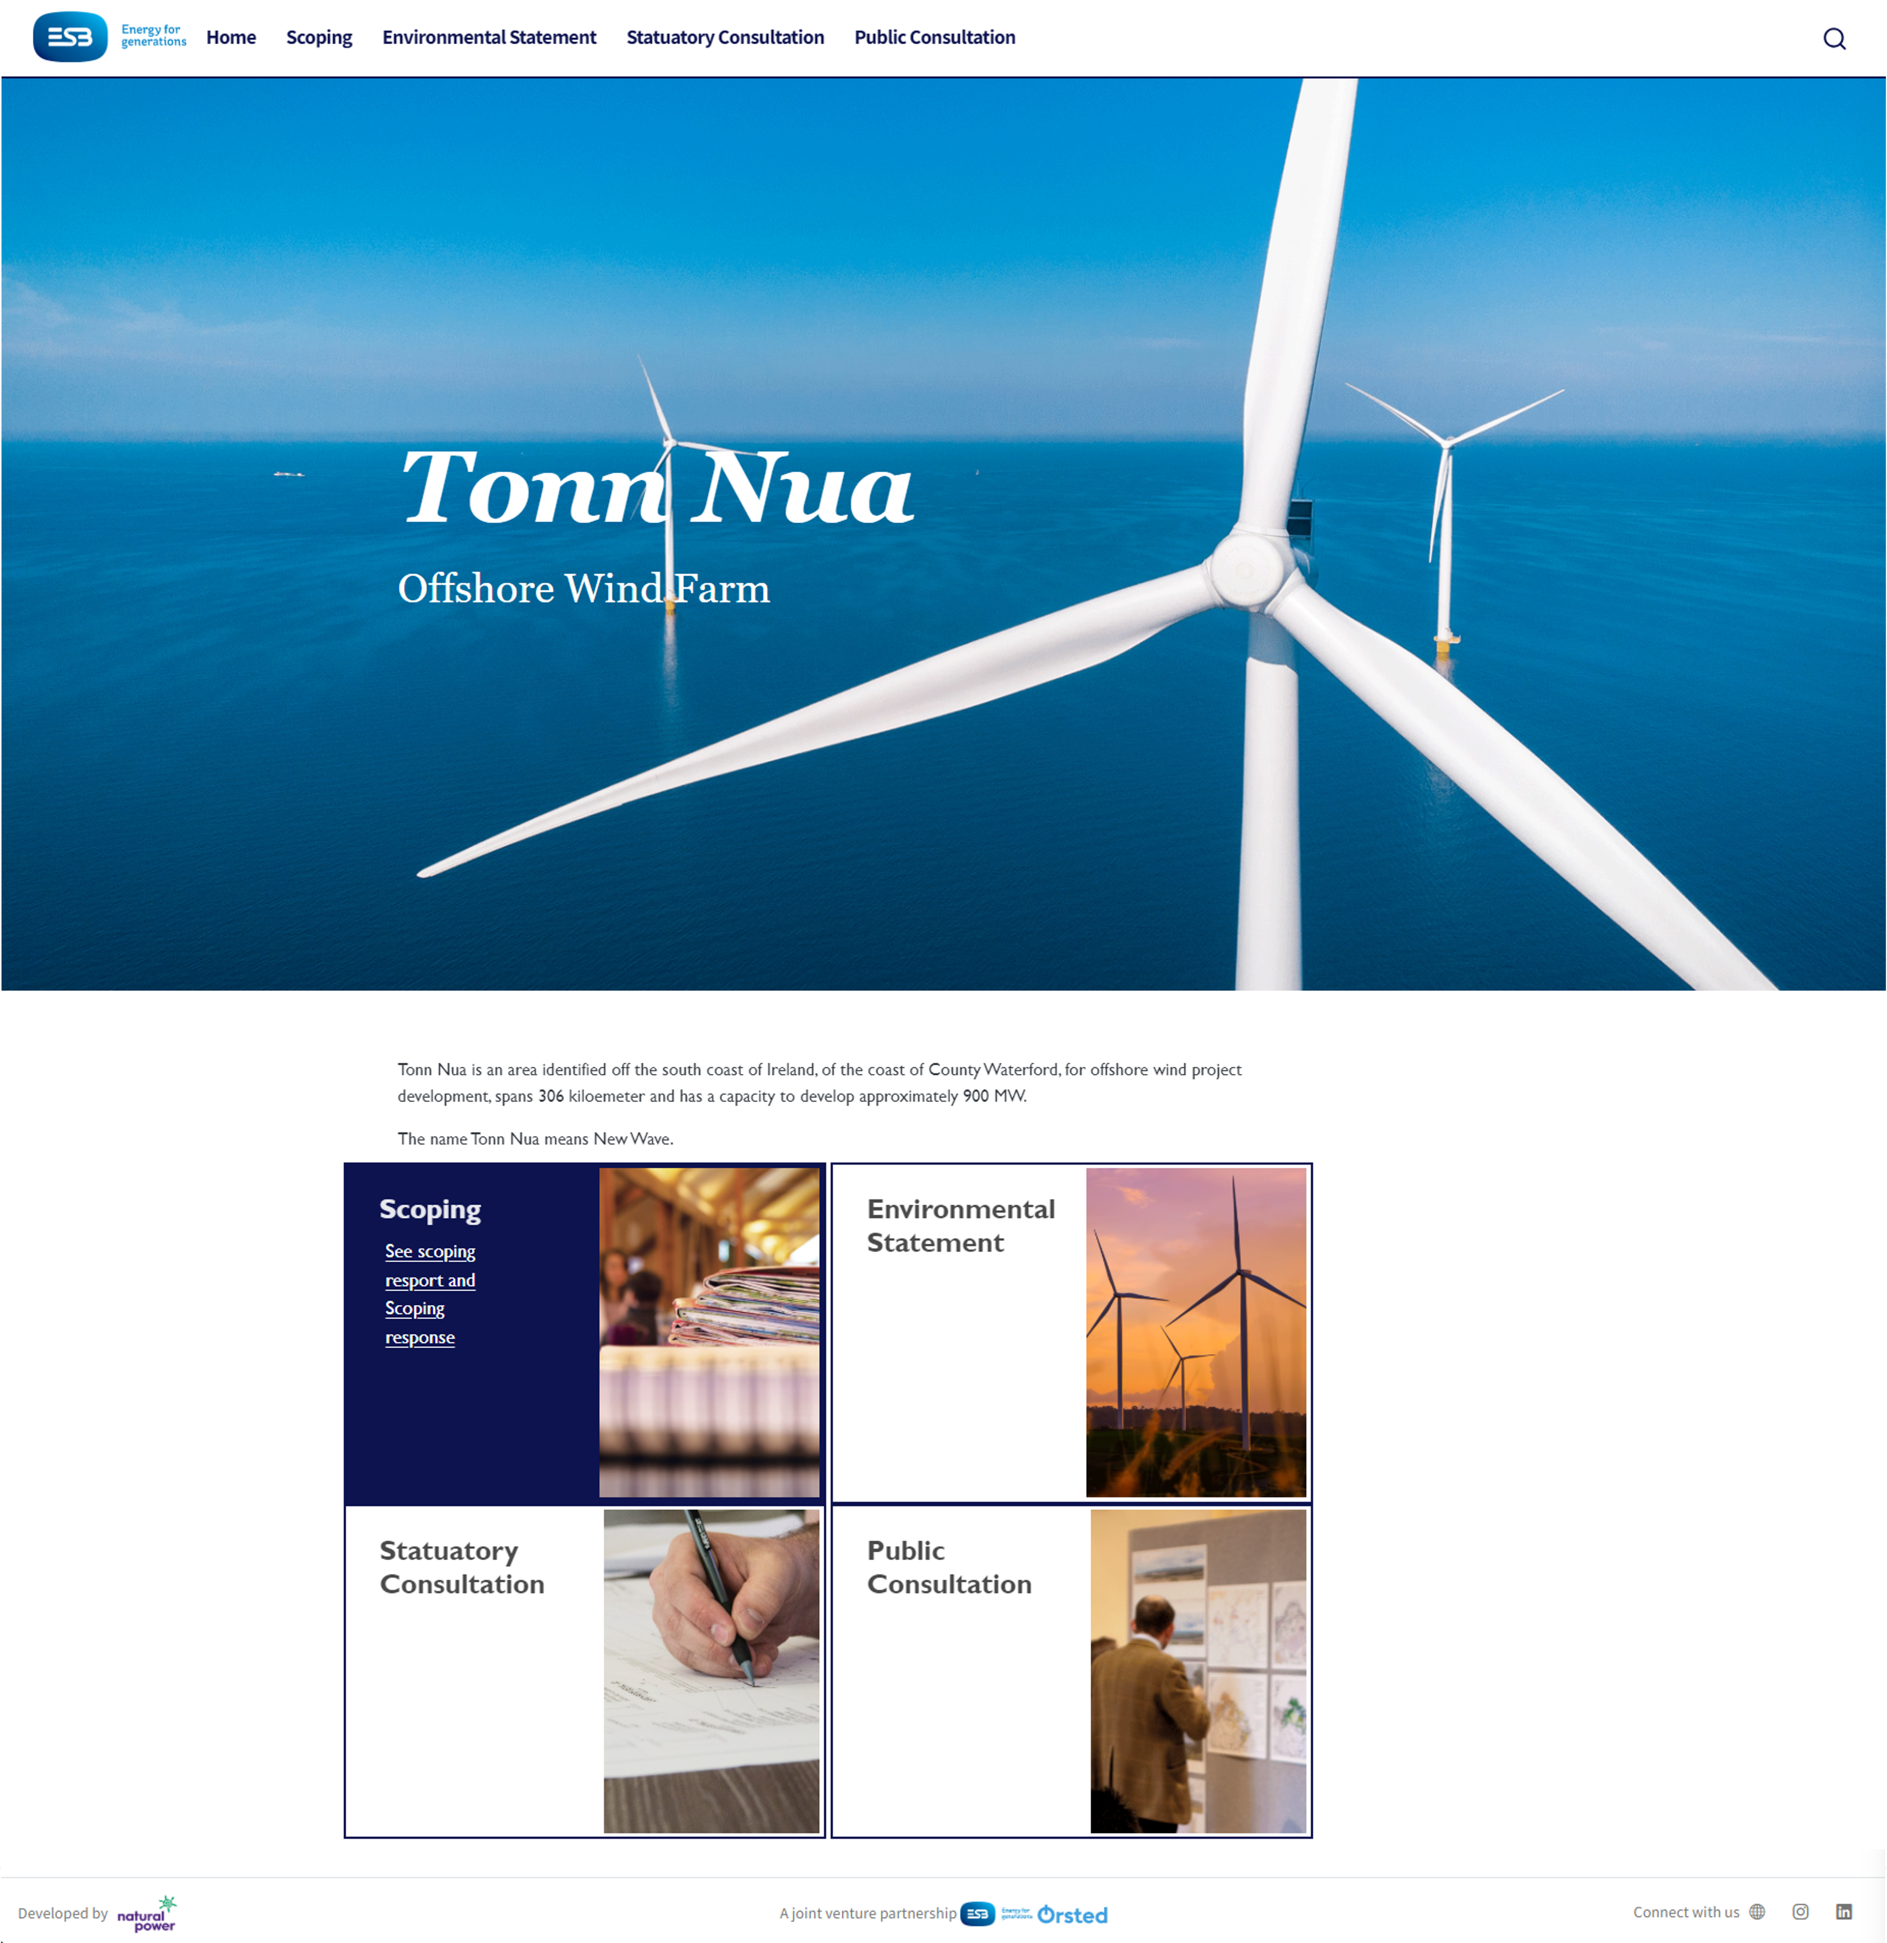Open the Environmental Statement card title
The height and width of the screenshot is (1943, 1887).
[960, 1225]
